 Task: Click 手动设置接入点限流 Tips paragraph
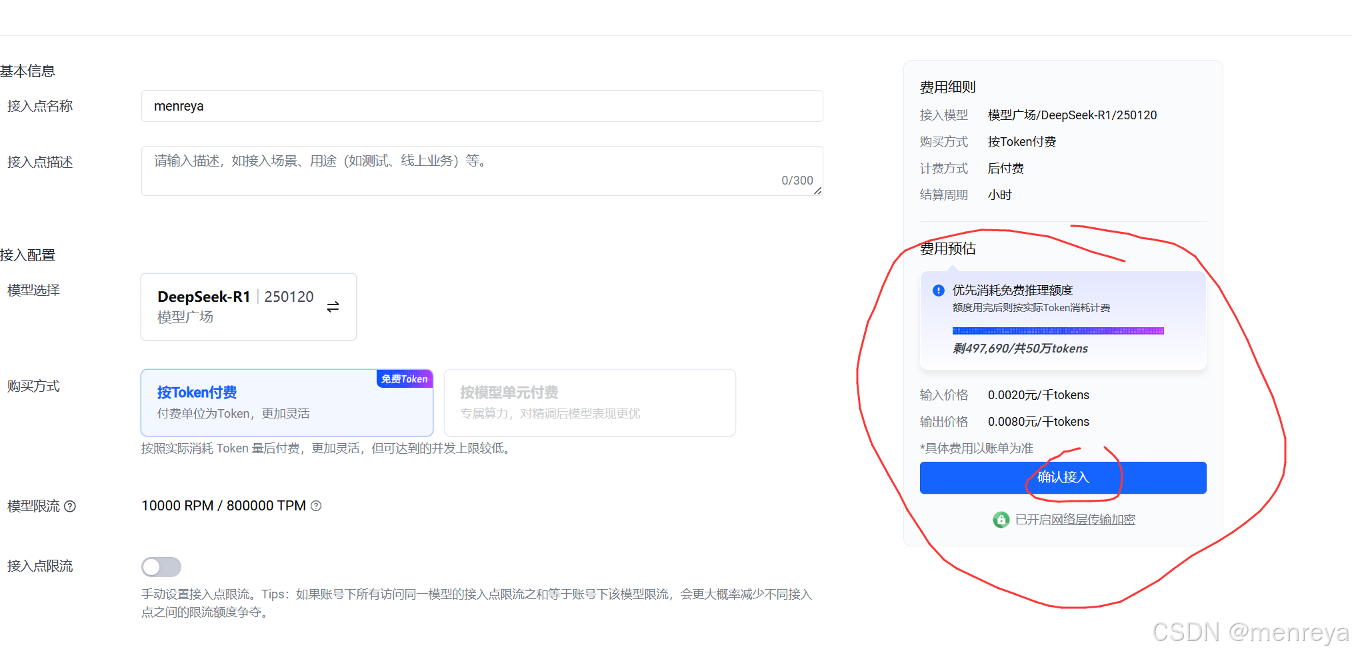pos(477,603)
